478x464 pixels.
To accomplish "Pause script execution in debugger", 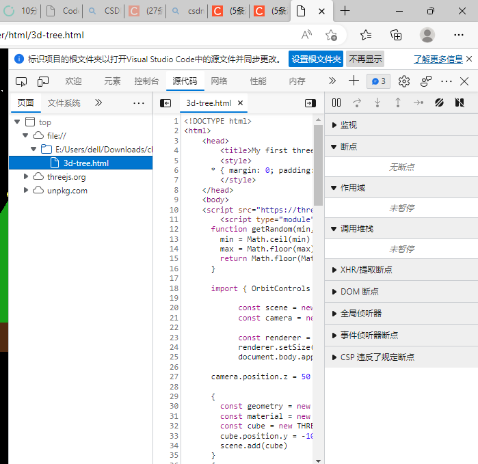I will point(336,103).
